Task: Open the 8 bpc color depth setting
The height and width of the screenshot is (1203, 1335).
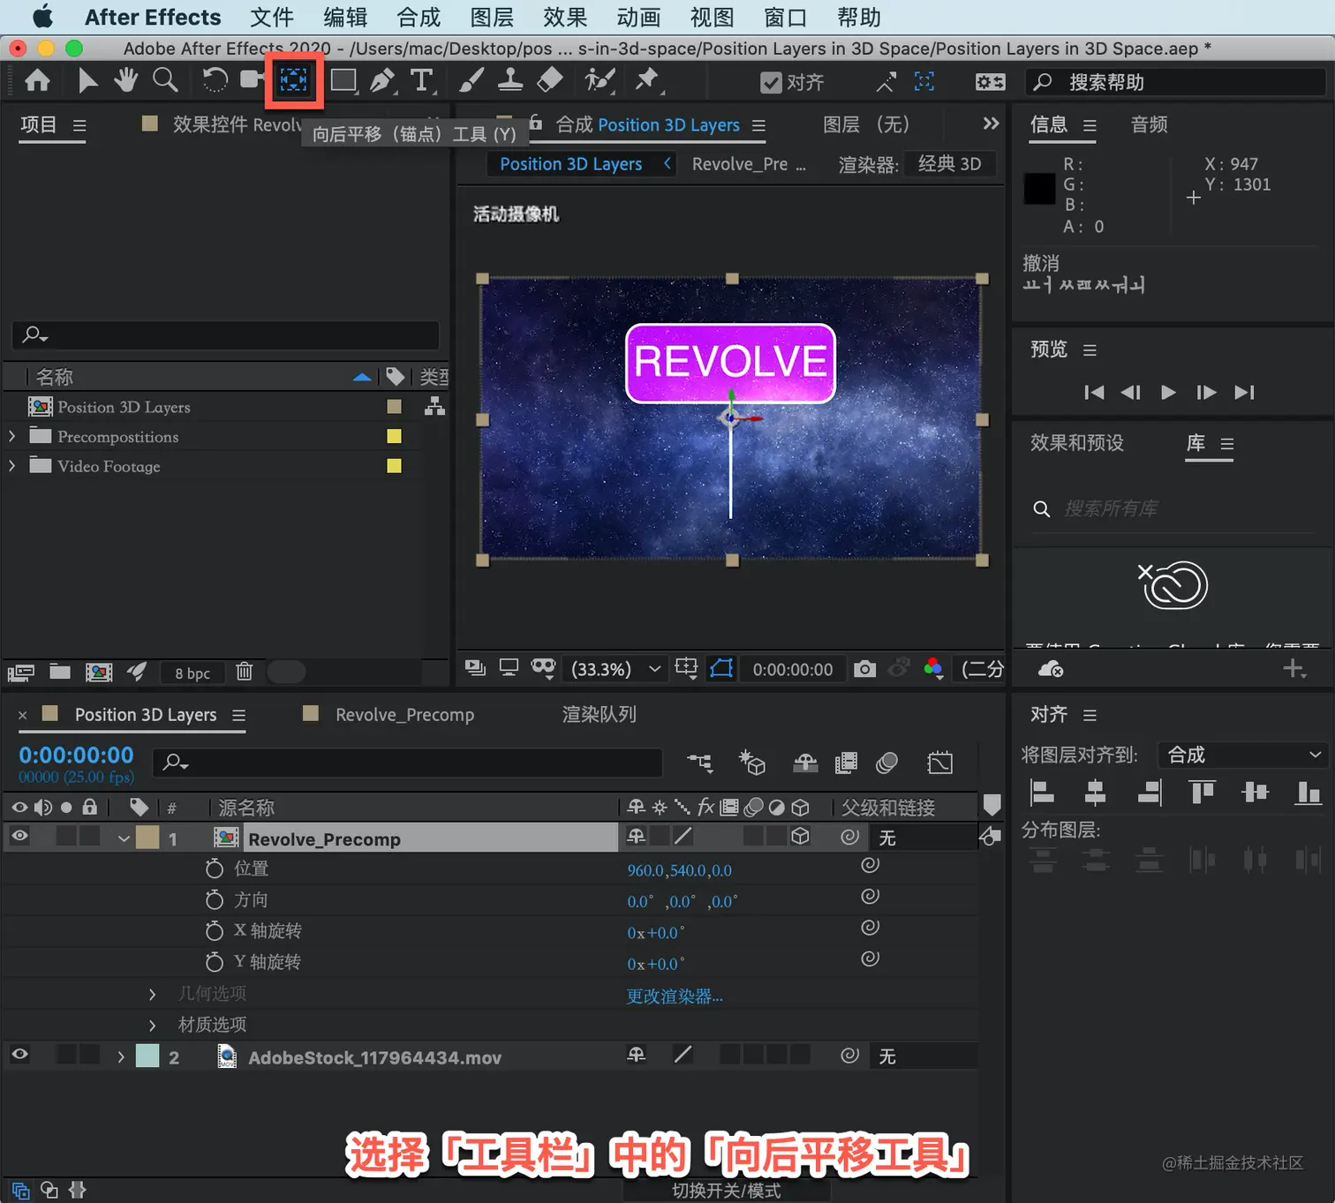Action: [192, 673]
